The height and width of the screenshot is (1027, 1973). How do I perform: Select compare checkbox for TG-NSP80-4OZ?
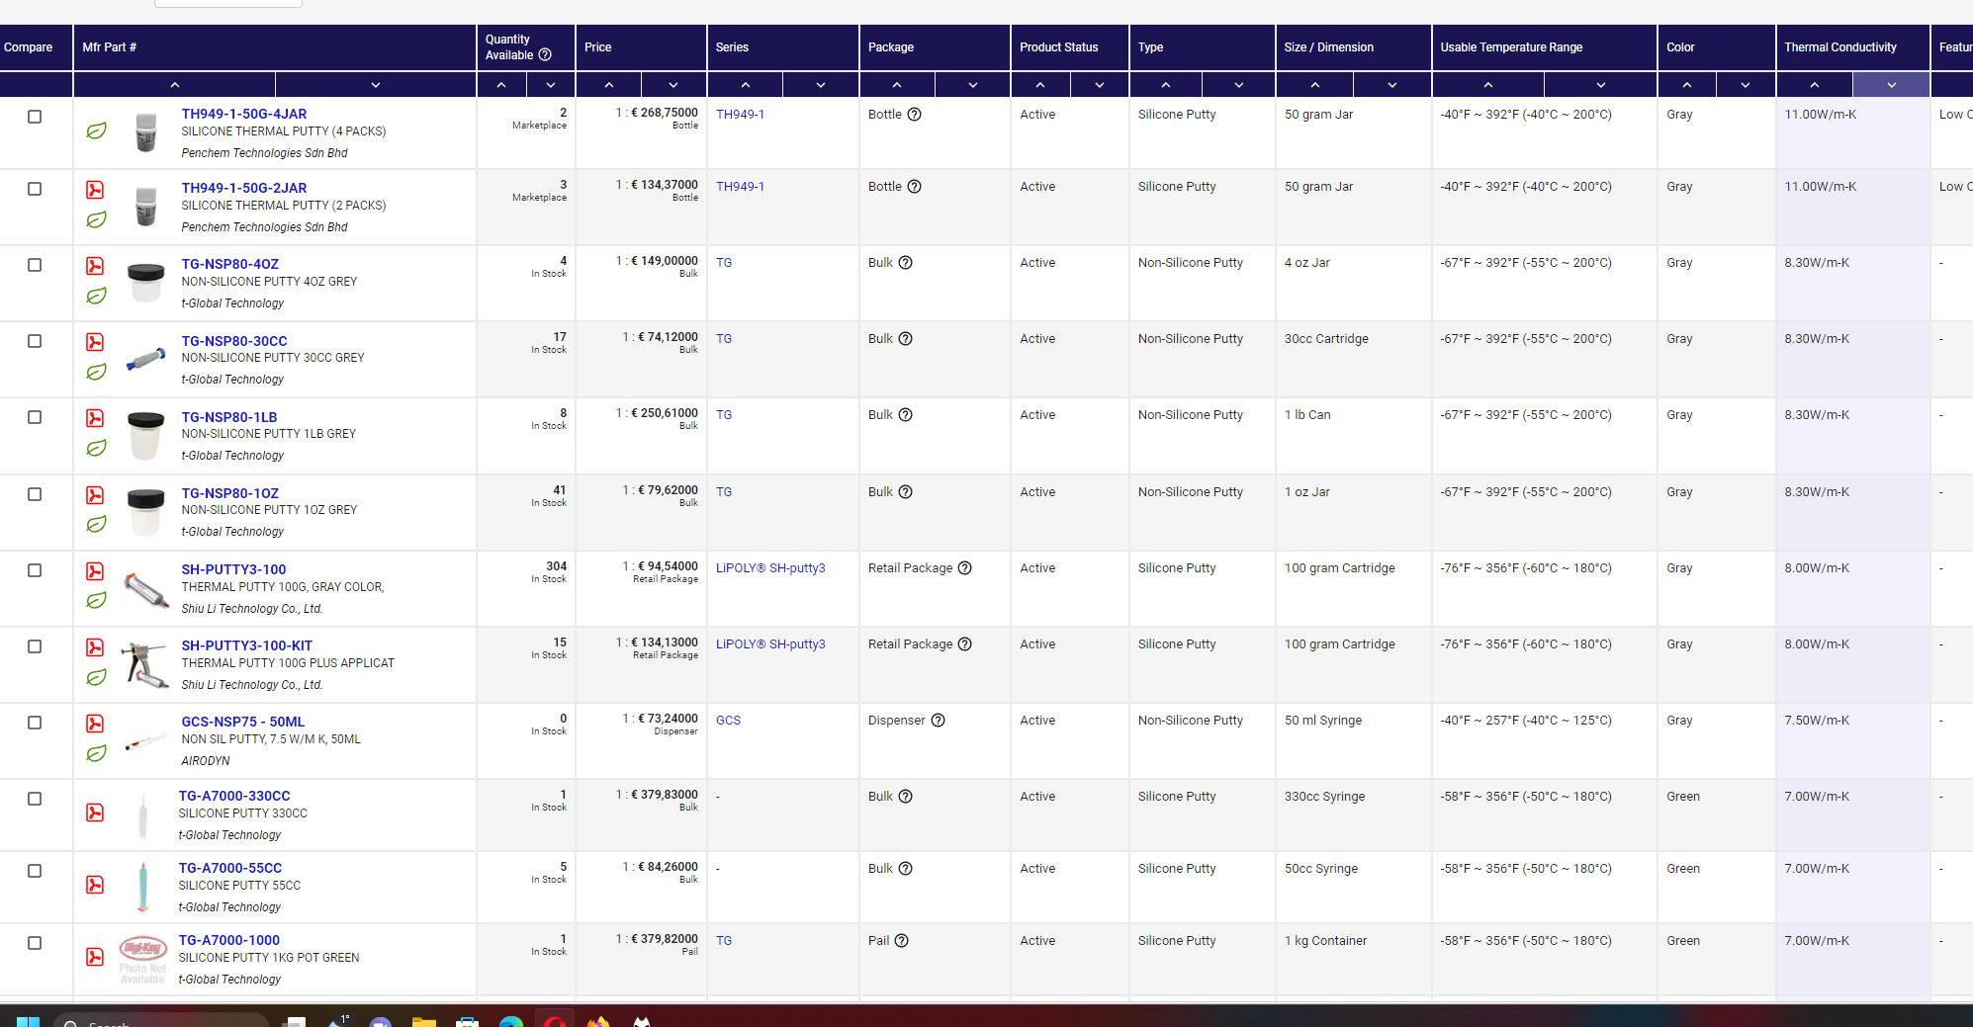[35, 265]
